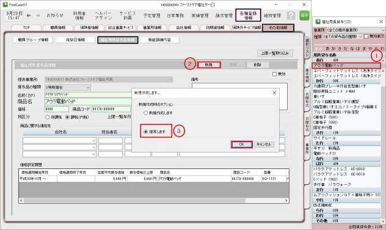Filter list by あ kana index letter

click(327, 49)
